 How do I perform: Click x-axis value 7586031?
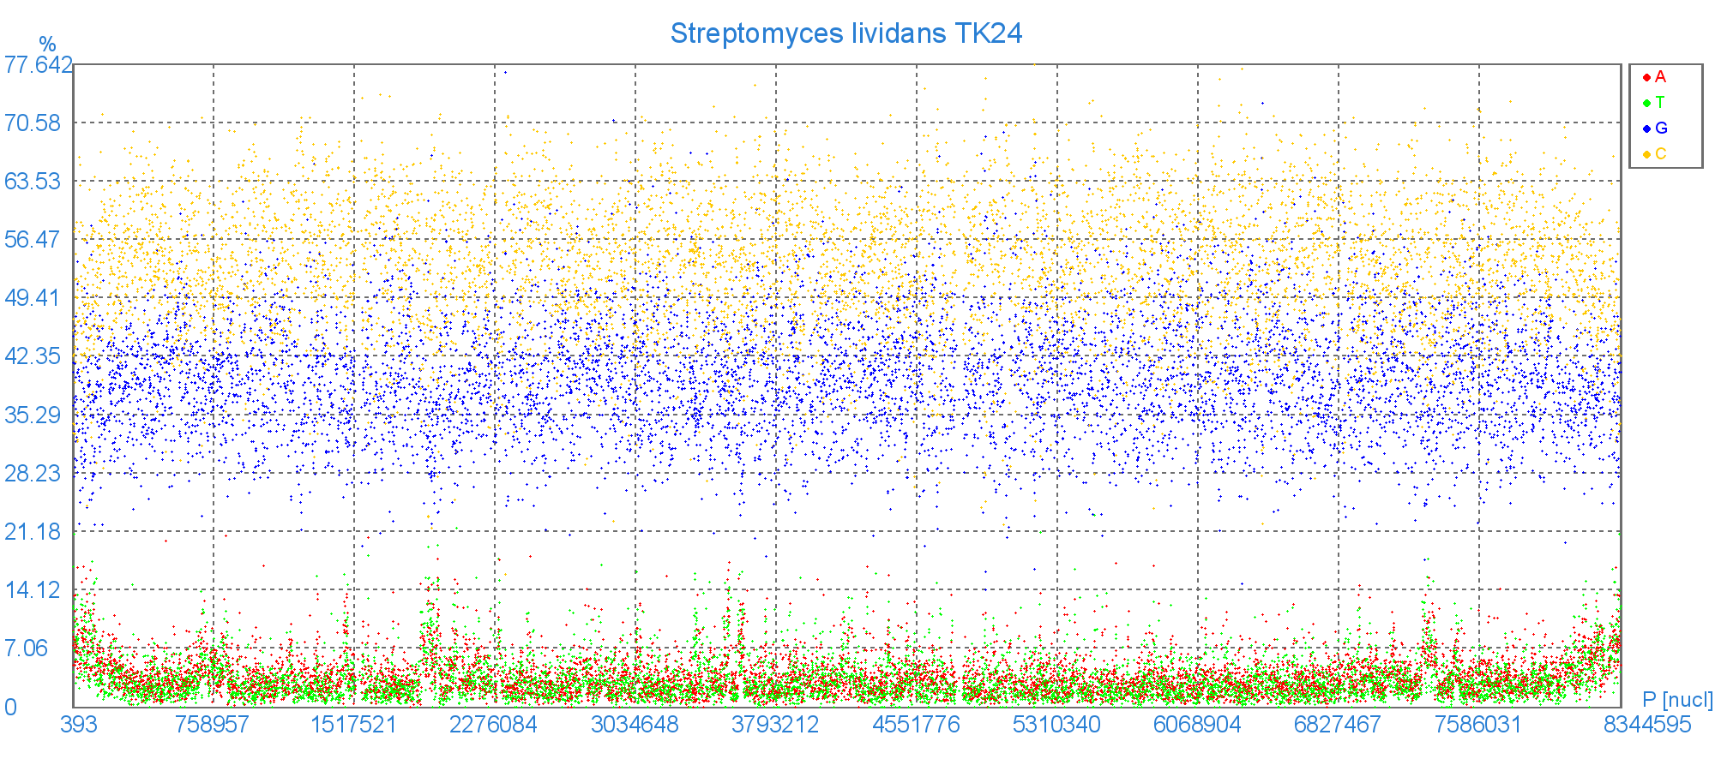(1478, 725)
